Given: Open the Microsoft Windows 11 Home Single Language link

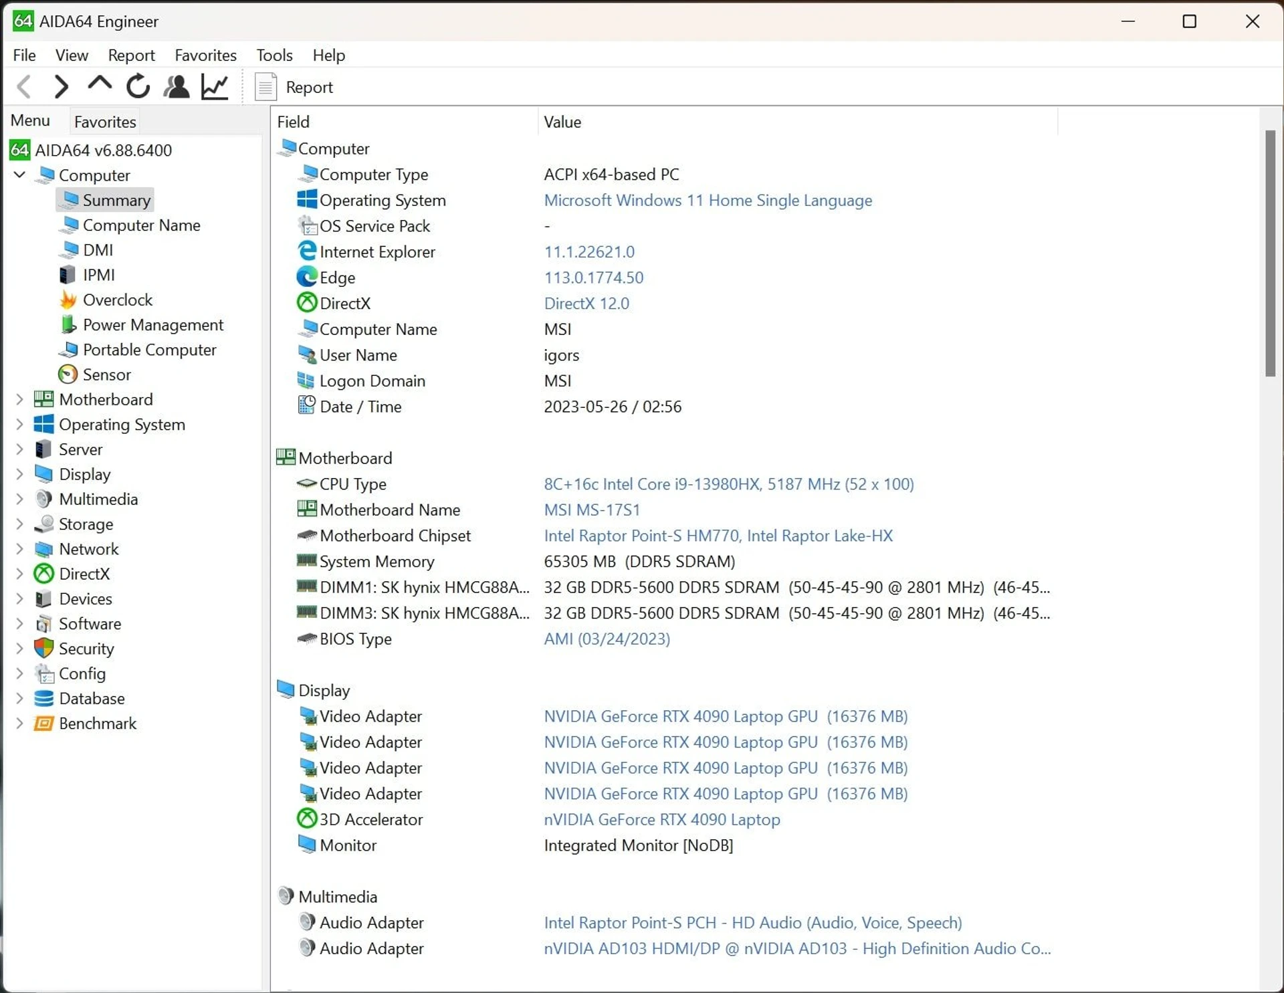Looking at the screenshot, I should [708, 200].
